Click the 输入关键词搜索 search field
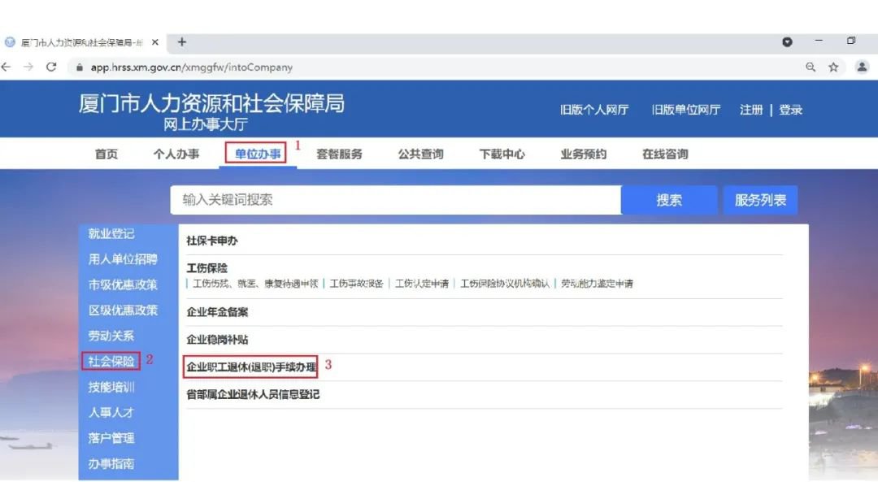This screenshot has height=482, width=878. coord(395,200)
